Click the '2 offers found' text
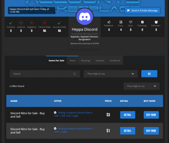 tap(17, 86)
